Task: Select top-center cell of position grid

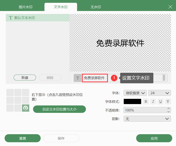Action: click(x=18, y=93)
